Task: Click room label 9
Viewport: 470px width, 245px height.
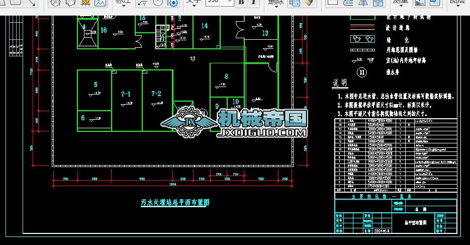Action: [x=217, y=107]
